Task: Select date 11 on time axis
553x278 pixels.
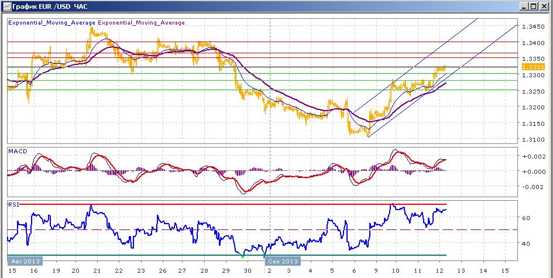Action: tap(417, 270)
